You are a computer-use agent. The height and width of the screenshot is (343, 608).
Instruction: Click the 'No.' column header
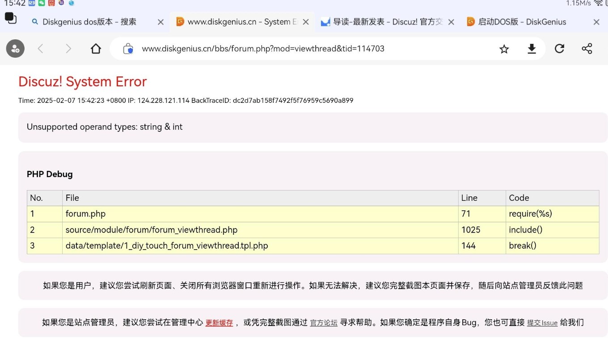45,198
